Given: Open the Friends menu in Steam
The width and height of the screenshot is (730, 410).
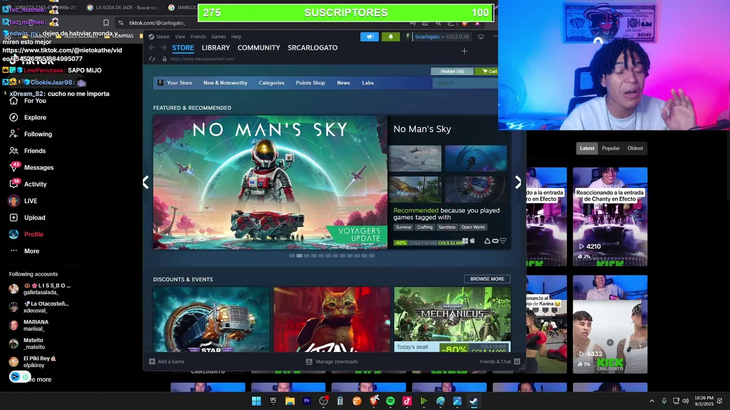Looking at the screenshot, I should [198, 36].
